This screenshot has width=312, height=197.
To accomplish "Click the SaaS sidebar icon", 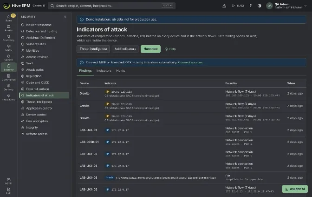I will coord(23,63).
